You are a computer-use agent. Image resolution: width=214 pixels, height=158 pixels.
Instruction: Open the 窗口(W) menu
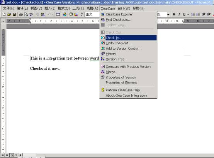(x=124, y=8)
